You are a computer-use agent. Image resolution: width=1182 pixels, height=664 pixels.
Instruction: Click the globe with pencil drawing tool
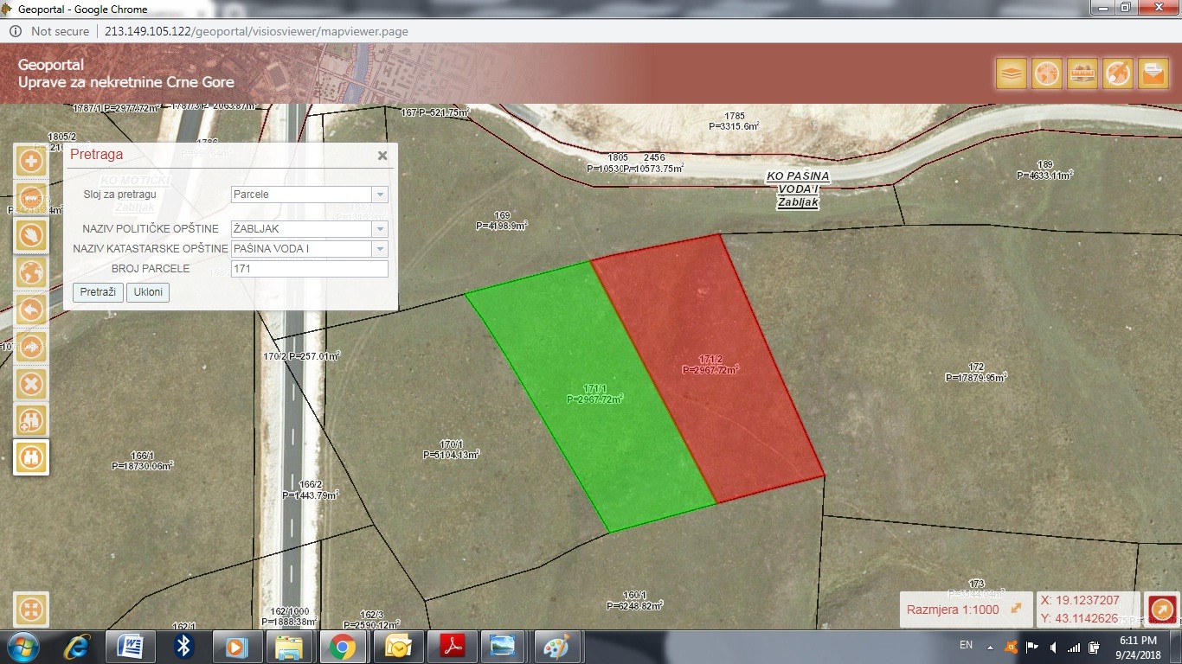coord(1118,73)
